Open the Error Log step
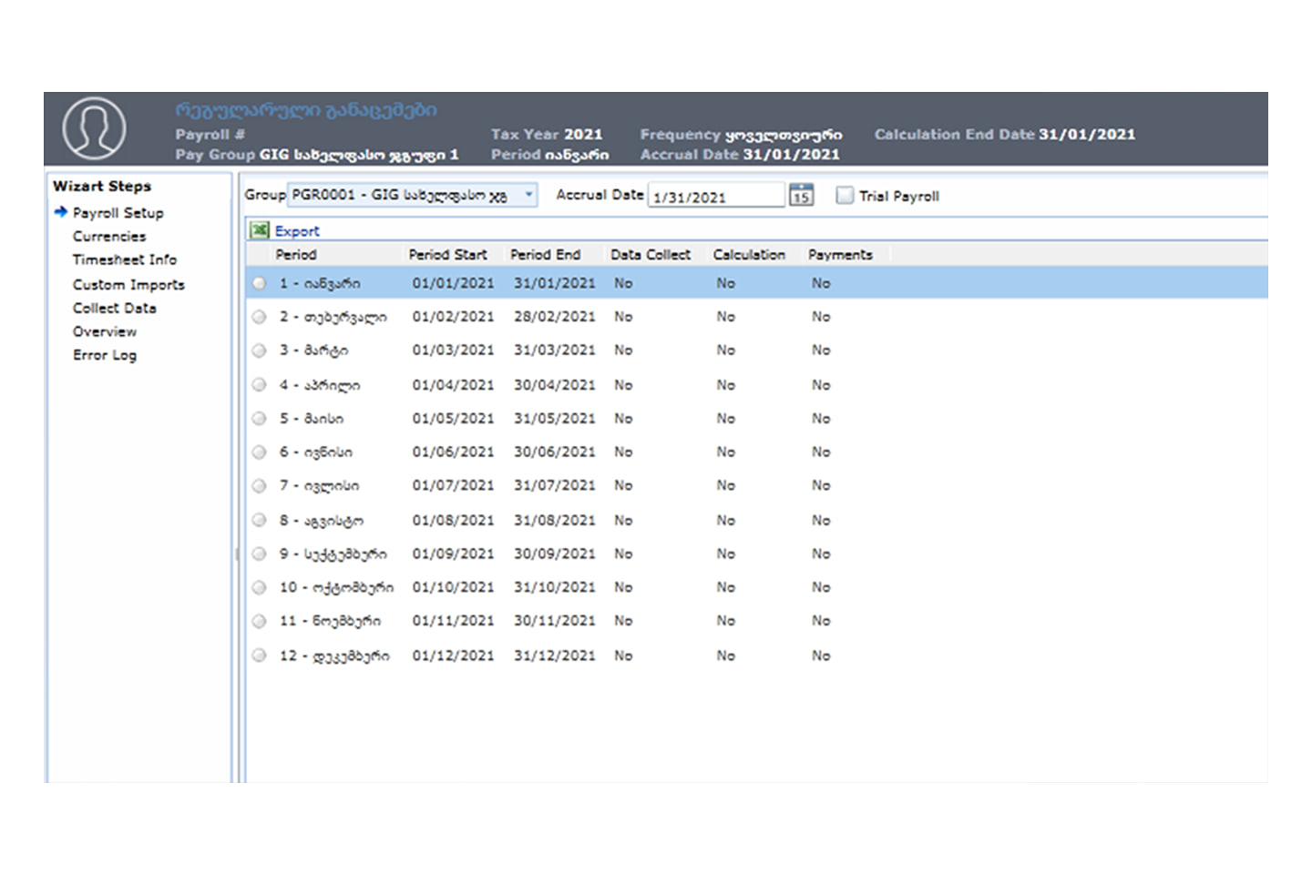Viewport: 1312px width, 874px height. tap(105, 356)
